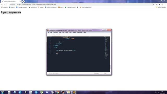The width and height of the screenshot is (167, 94).
Task: Open the Сервисы apps bookmark
Action: click(4, 7)
